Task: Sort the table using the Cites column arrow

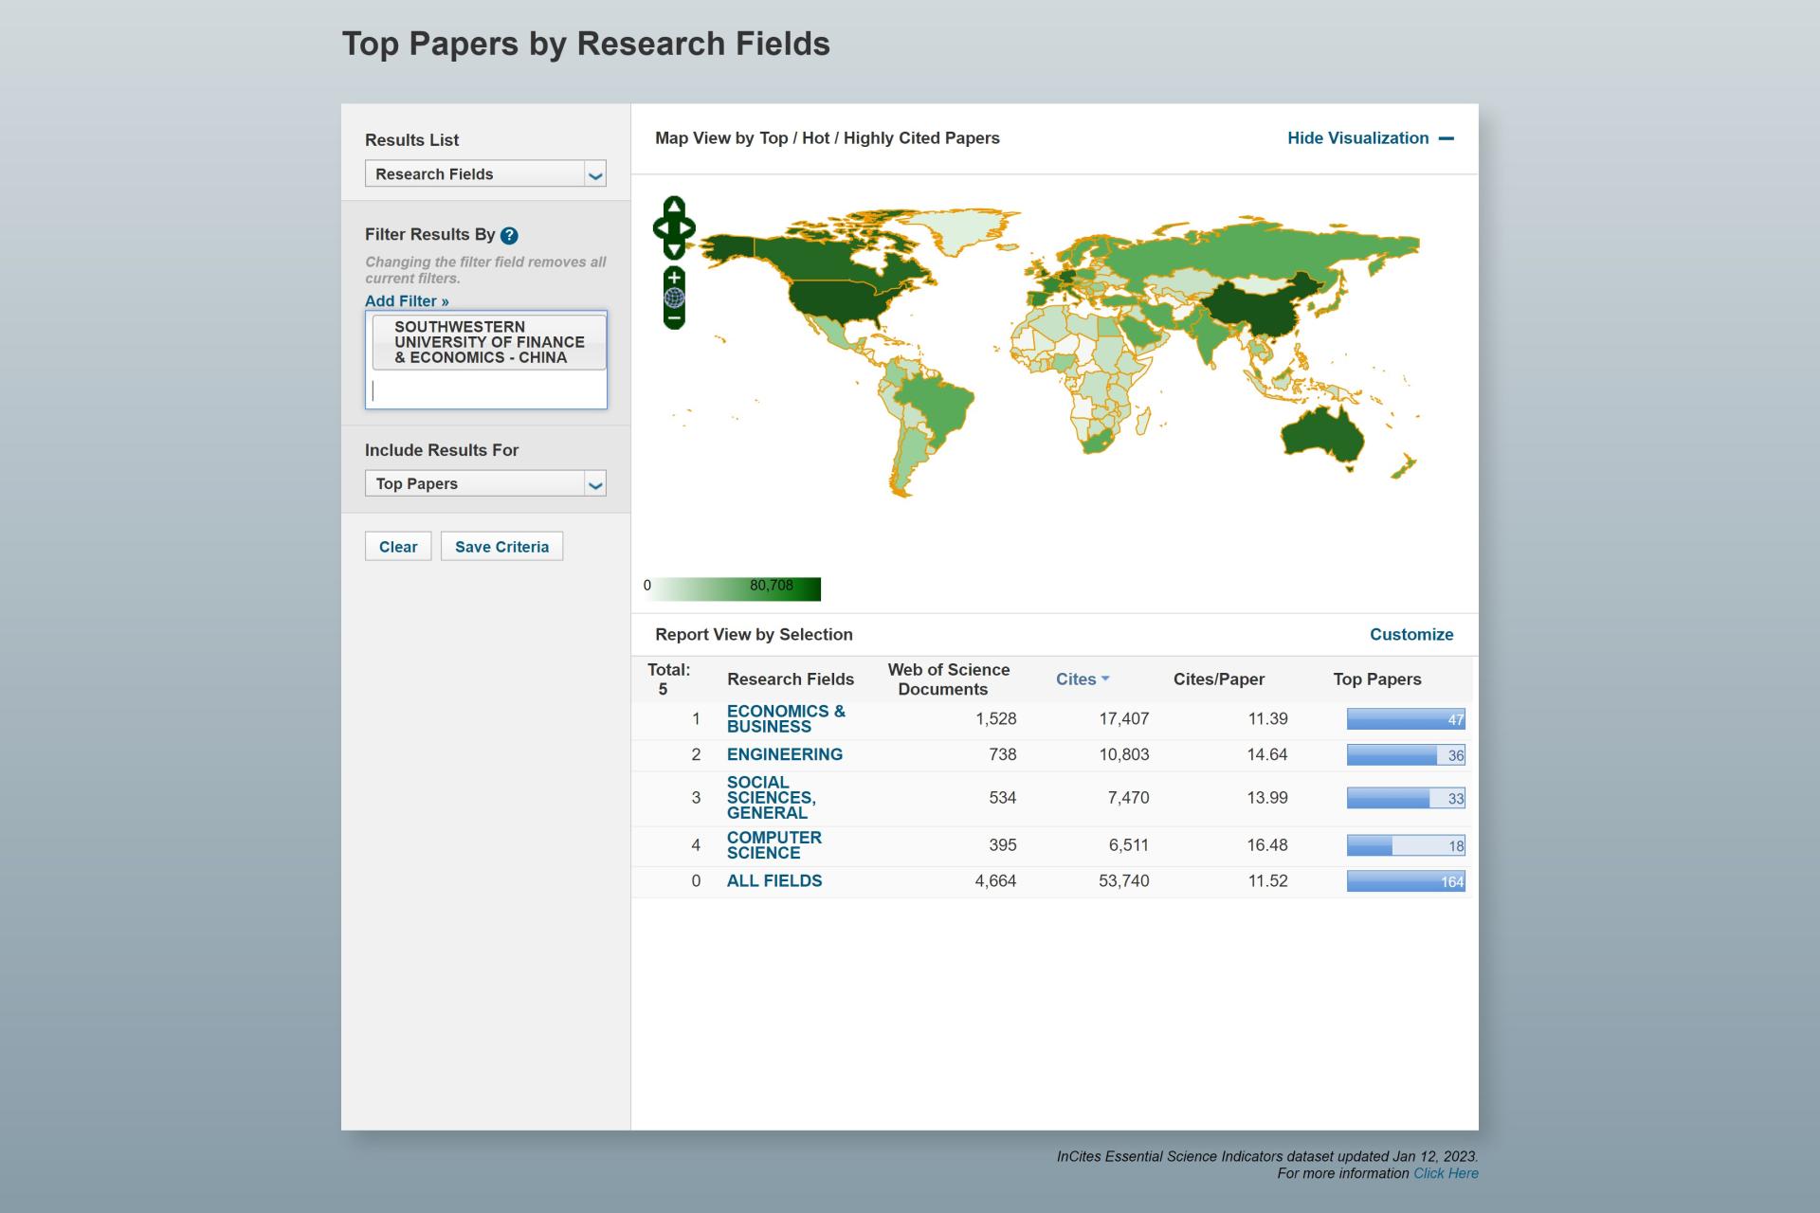Action: click(x=1105, y=679)
